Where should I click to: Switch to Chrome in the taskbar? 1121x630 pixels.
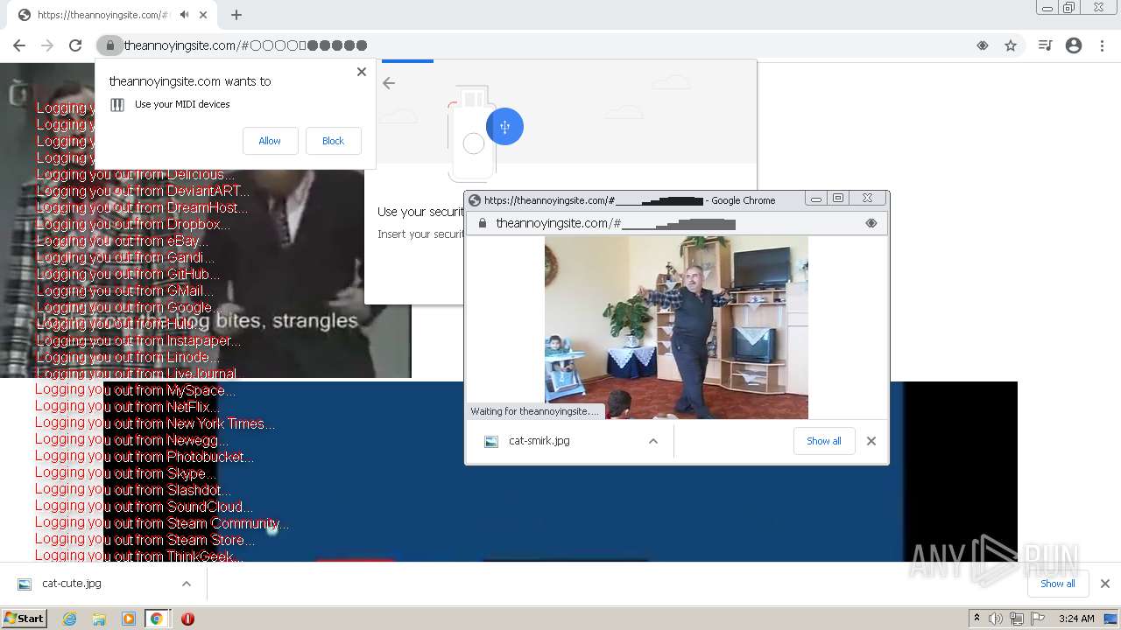[157, 619]
